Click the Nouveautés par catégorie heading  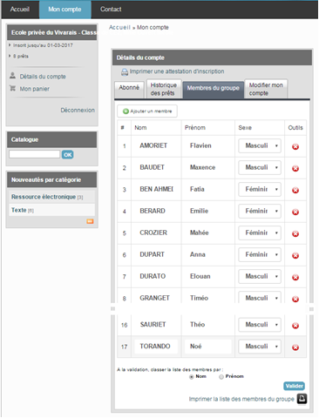(46, 179)
